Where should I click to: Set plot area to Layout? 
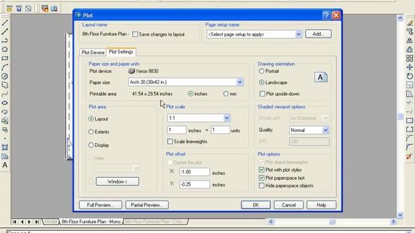click(91, 119)
